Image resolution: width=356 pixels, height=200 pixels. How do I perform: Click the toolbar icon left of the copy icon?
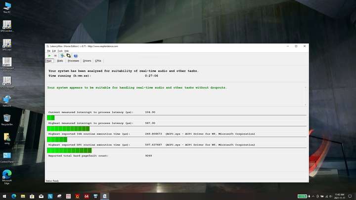(x=62, y=56)
